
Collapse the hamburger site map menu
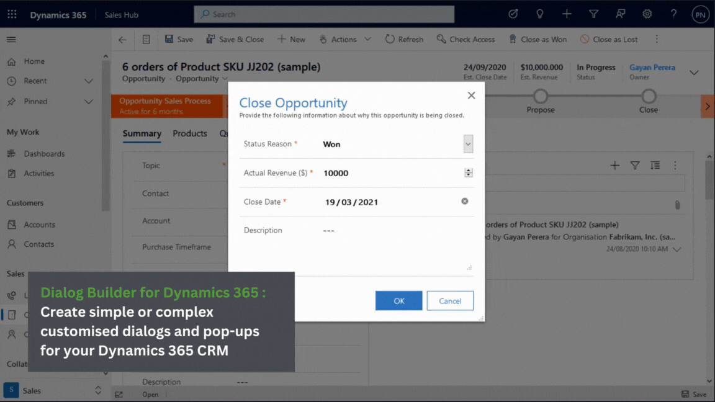[11, 40]
